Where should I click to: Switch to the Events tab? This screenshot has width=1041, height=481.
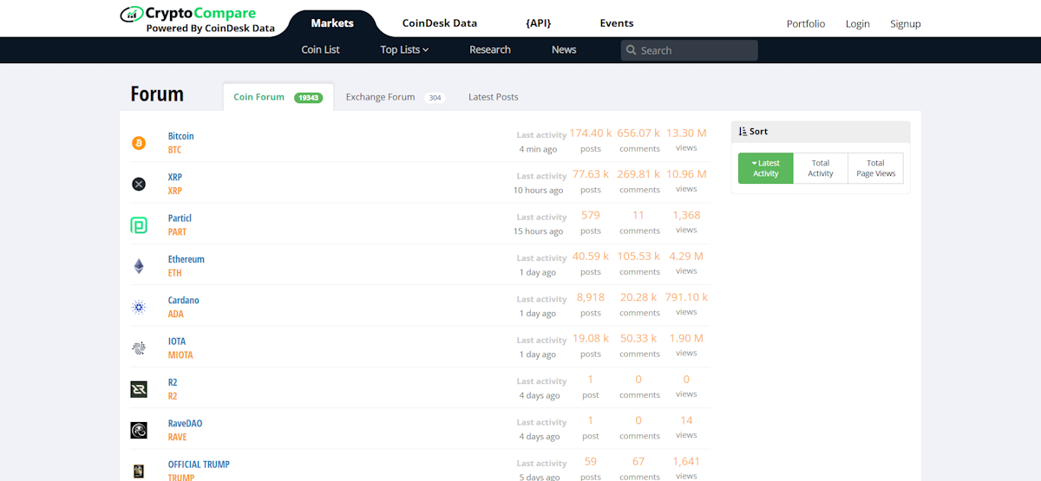pos(617,23)
